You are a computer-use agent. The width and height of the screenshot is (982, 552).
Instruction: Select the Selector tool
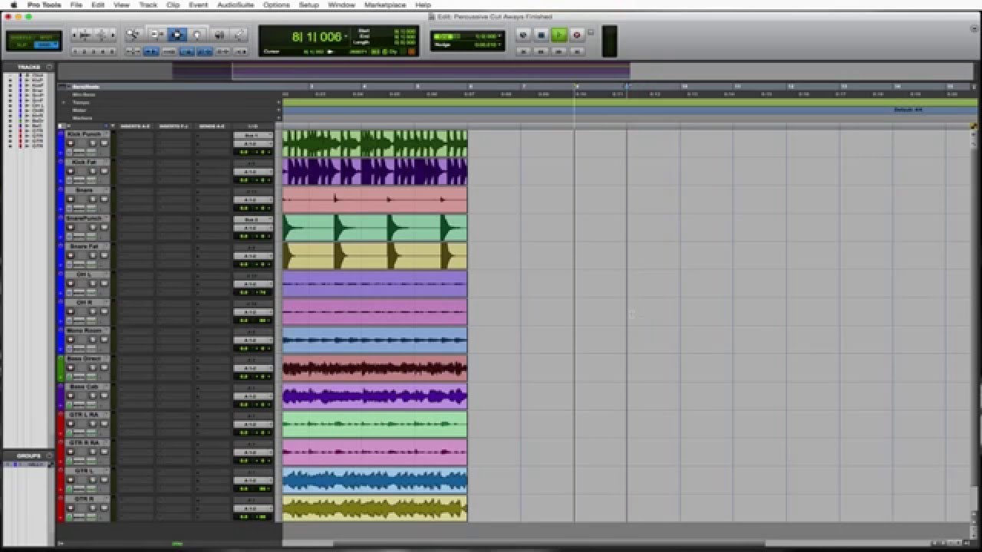pos(177,34)
